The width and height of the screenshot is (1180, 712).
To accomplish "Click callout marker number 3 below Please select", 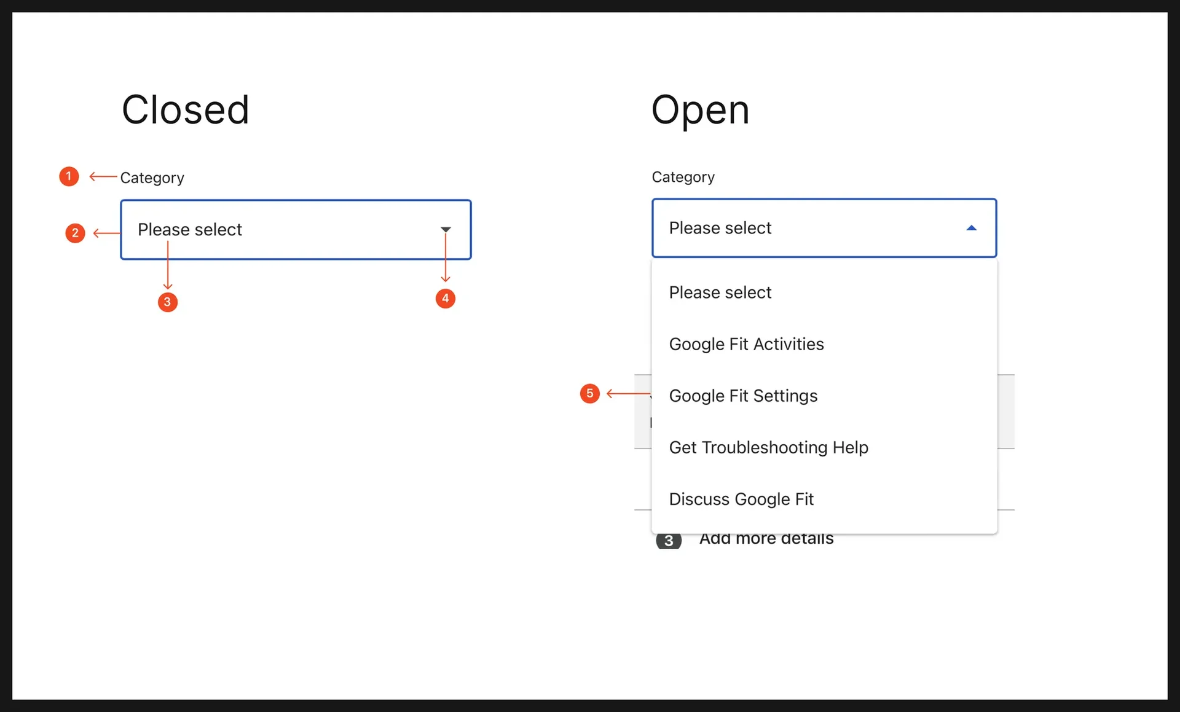I will point(167,302).
